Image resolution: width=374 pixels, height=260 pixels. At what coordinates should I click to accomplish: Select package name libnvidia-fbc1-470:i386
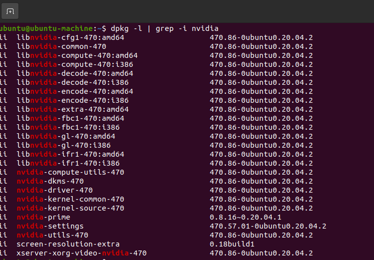(68, 127)
